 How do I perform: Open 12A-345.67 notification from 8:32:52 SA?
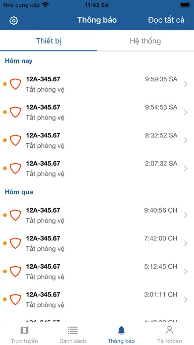tap(97, 140)
